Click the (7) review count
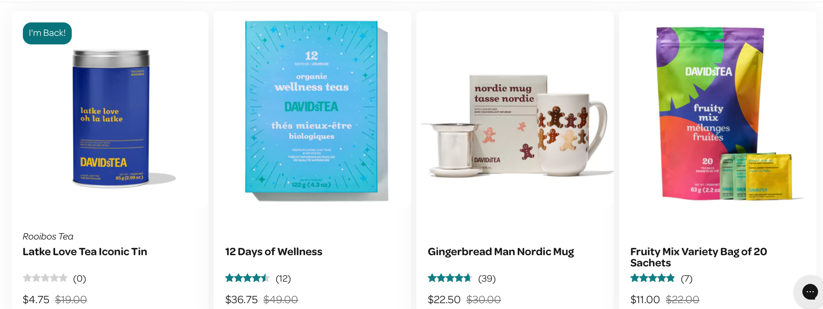Image resolution: width=823 pixels, height=309 pixels. 687,279
